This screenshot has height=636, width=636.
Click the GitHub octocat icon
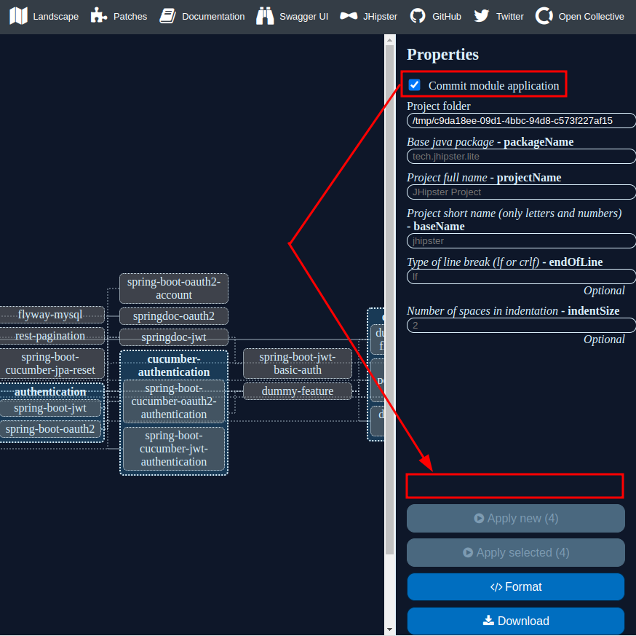418,16
